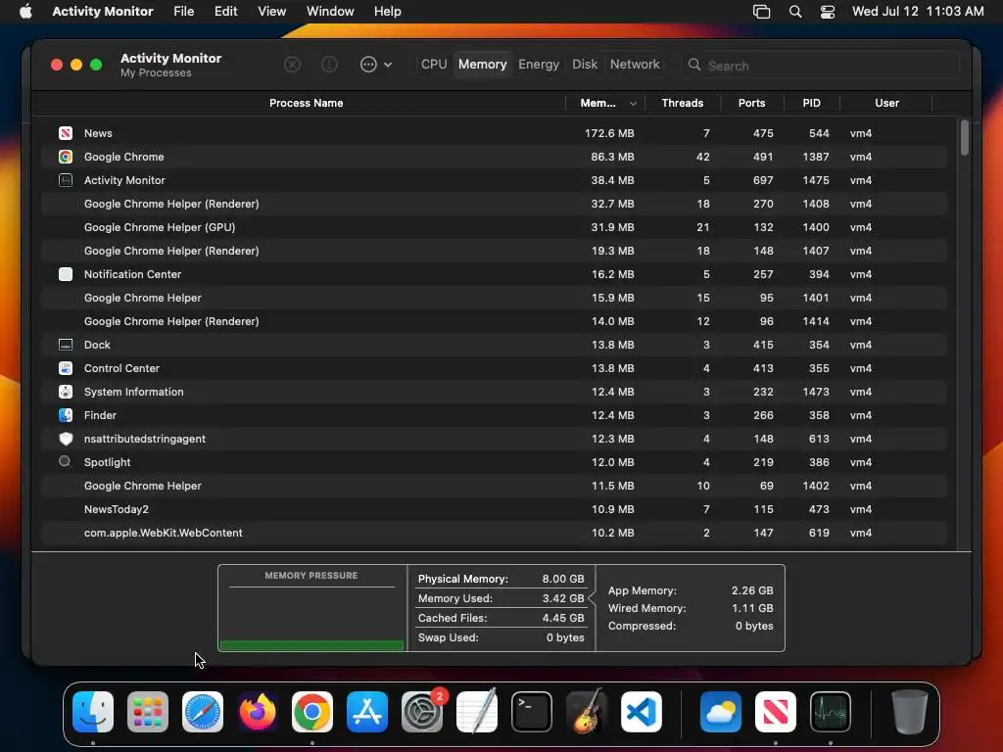Open Weather app from the Dock
The width and height of the screenshot is (1003, 752).
[x=721, y=712]
